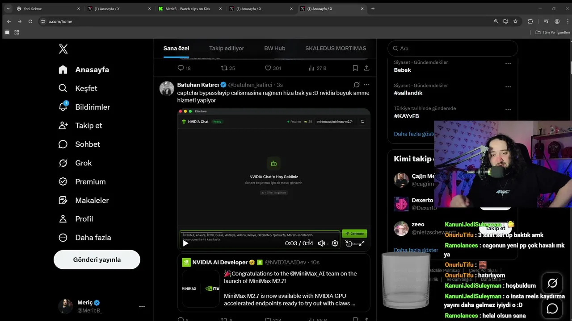The height and width of the screenshot is (321, 572).
Task: Open Anasayfa home in the sidebar
Action: (84, 70)
